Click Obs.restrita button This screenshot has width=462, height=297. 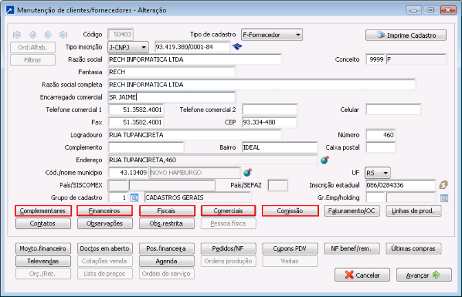tap(167, 223)
